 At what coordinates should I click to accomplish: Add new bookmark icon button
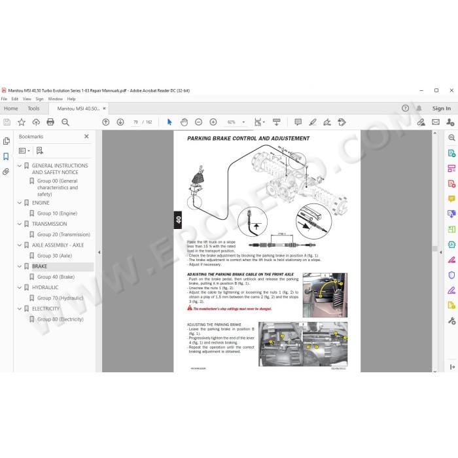tap(40, 150)
